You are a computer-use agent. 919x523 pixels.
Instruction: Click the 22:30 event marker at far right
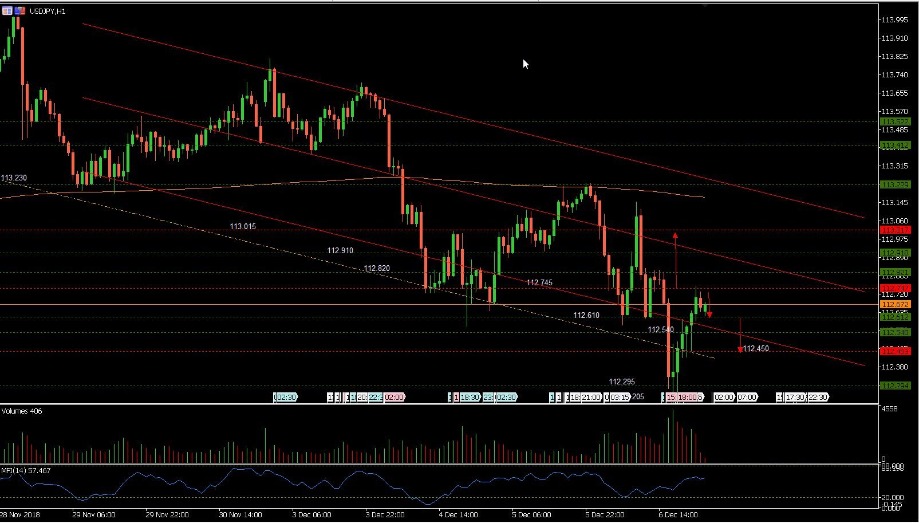click(x=818, y=398)
